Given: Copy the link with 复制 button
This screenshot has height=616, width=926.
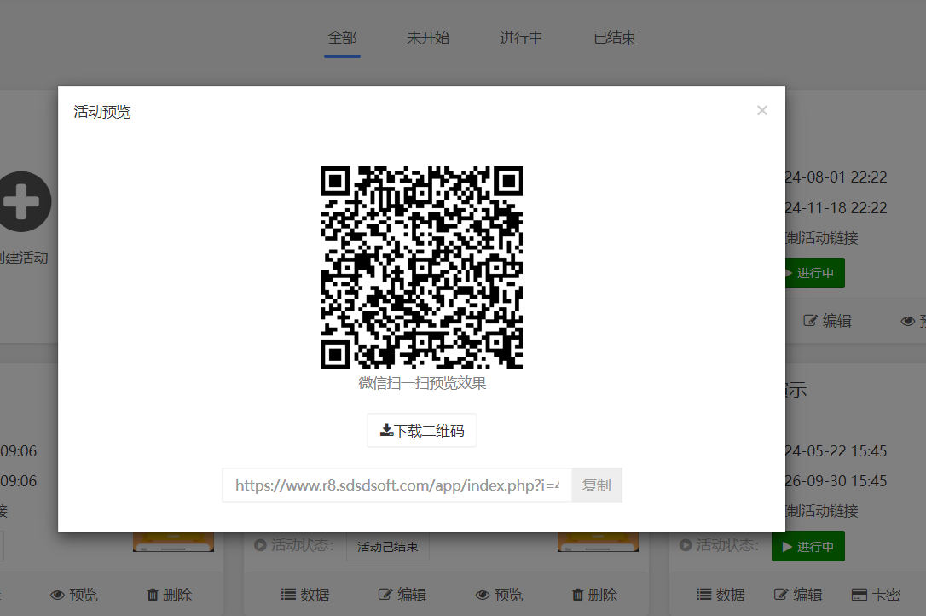Looking at the screenshot, I should [x=597, y=485].
